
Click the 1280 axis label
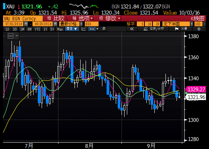193,139
